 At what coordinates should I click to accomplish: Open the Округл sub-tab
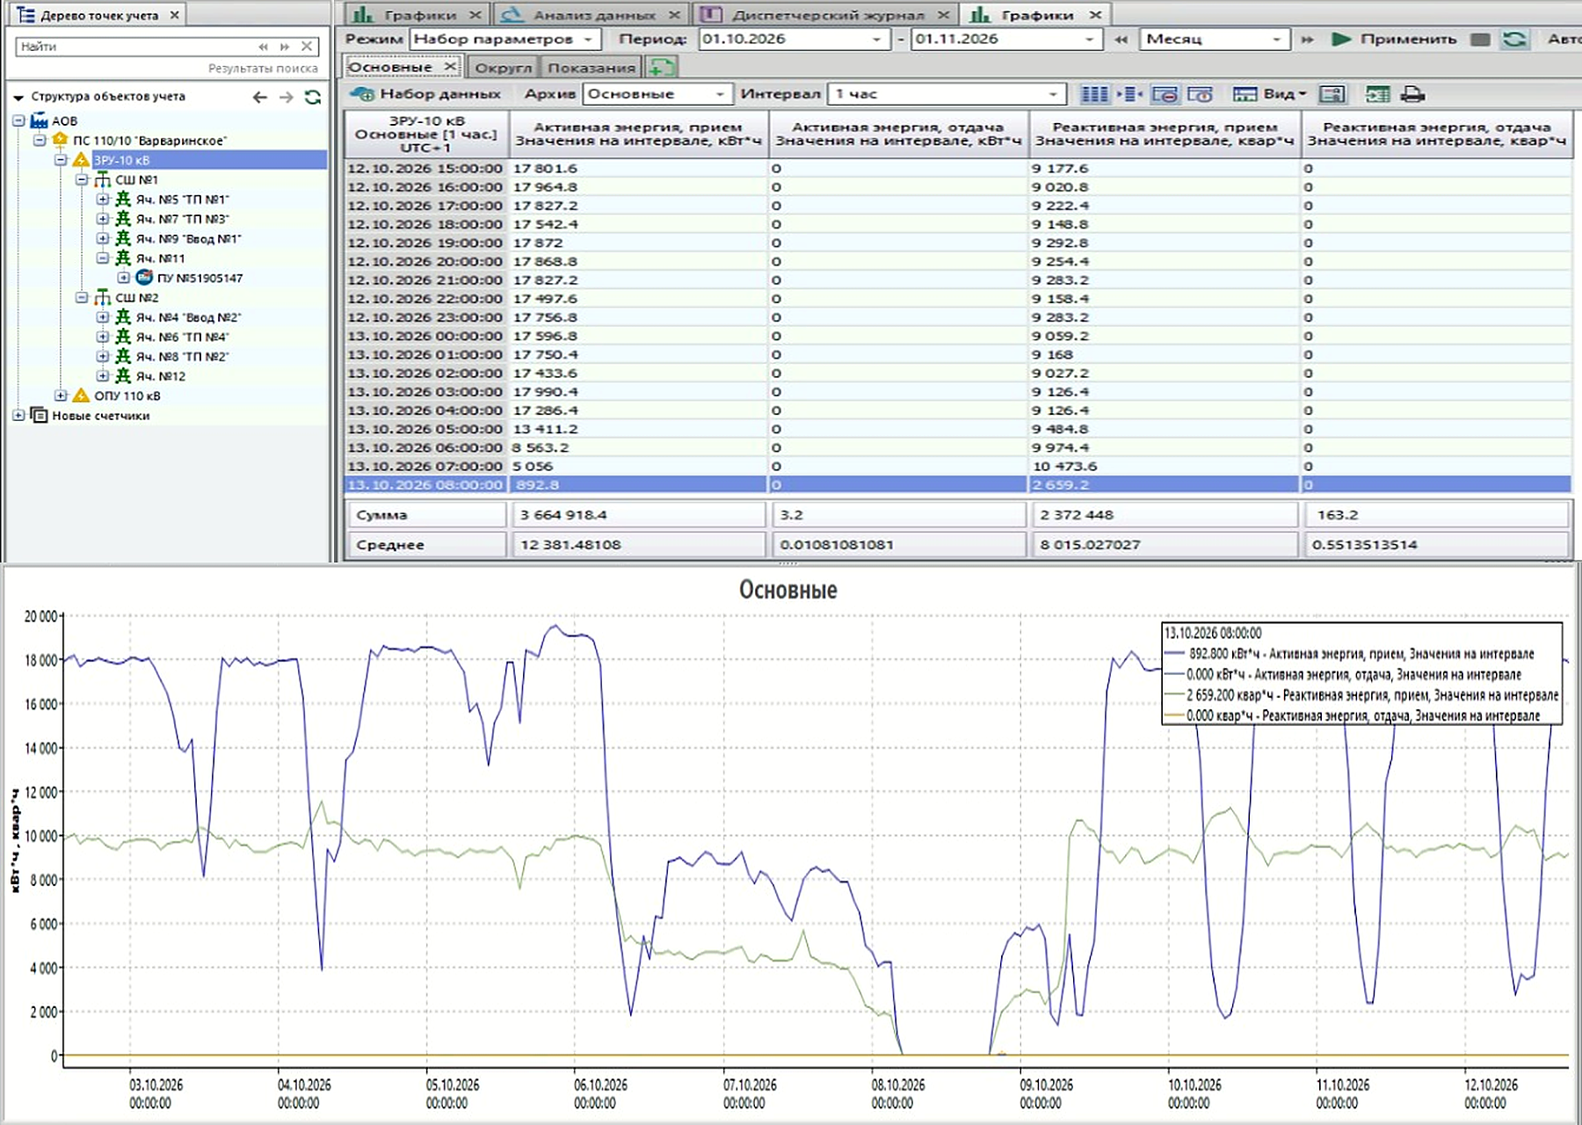(503, 68)
